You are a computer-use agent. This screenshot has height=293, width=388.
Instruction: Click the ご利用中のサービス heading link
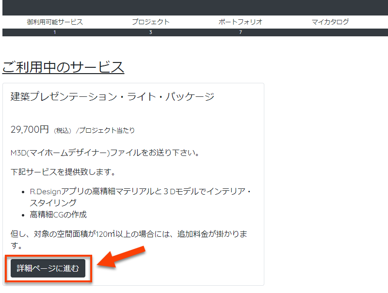(63, 67)
